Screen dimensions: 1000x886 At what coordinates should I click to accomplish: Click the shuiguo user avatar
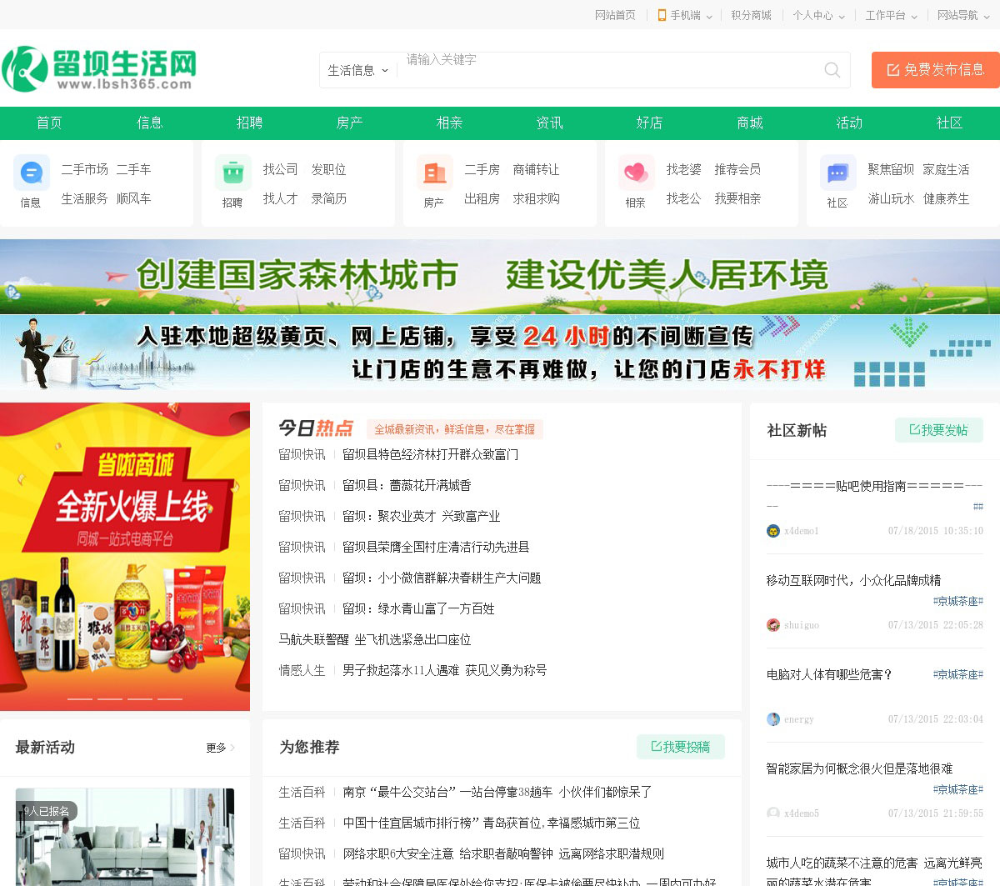click(773, 625)
